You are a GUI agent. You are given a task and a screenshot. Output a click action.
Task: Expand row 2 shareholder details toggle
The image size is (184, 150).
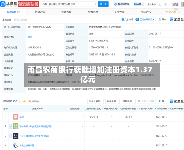coord(11,126)
